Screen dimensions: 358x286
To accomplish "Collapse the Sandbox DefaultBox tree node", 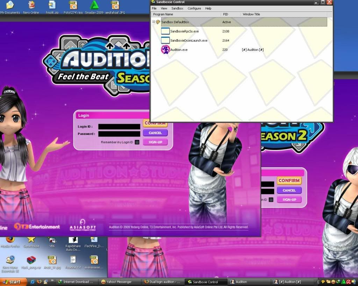I will 154,22.
